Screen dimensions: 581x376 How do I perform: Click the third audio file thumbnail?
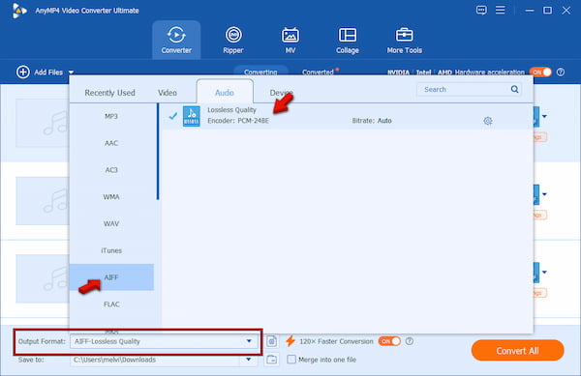(43, 278)
